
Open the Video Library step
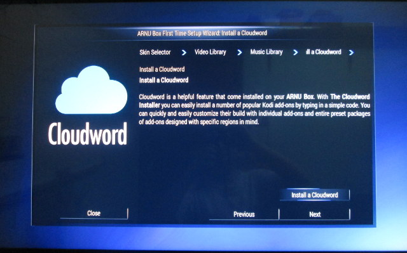[210, 52]
